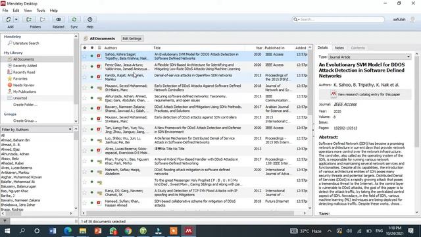Viewport: 421px width, 237px height.
Task: Click the safullah account name
Action: (399, 20)
